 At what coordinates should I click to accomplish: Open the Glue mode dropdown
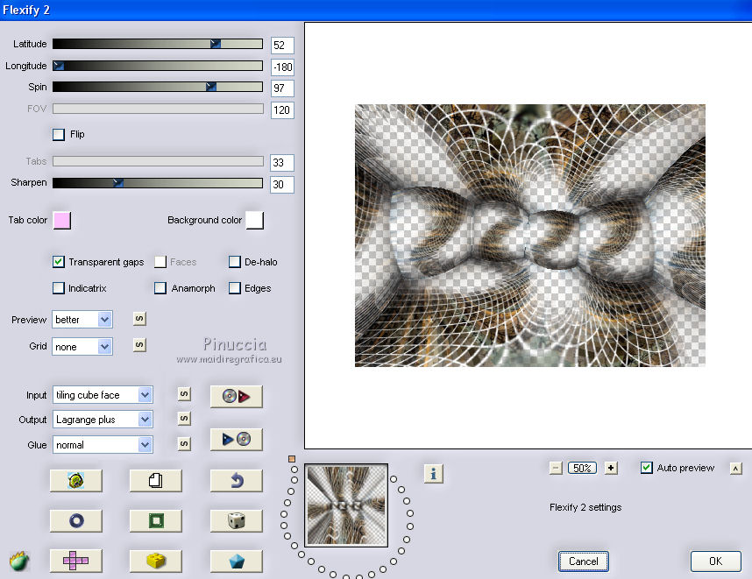coord(103,445)
